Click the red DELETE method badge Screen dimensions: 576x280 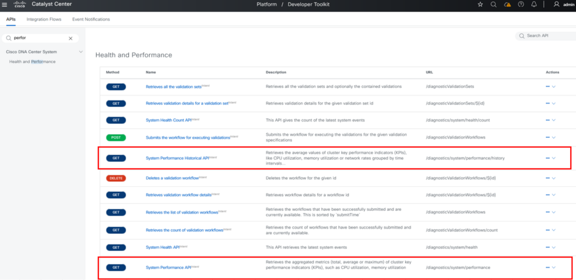(x=116, y=178)
